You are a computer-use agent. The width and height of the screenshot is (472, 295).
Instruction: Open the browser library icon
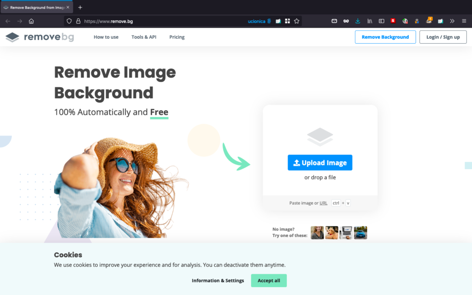(370, 21)
